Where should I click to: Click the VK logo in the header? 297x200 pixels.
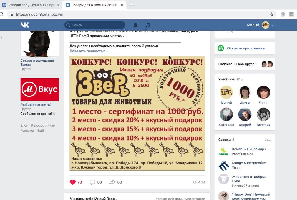(25, 25)
